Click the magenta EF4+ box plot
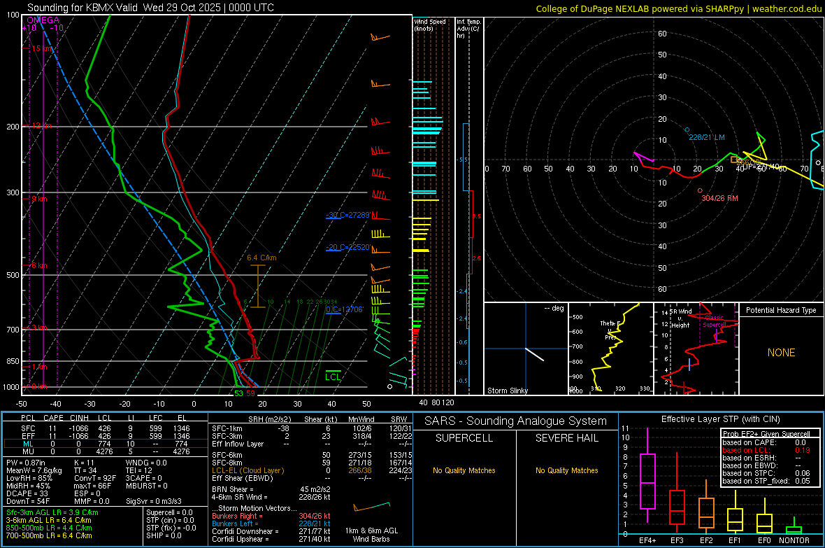 click(x=647, y=475)
